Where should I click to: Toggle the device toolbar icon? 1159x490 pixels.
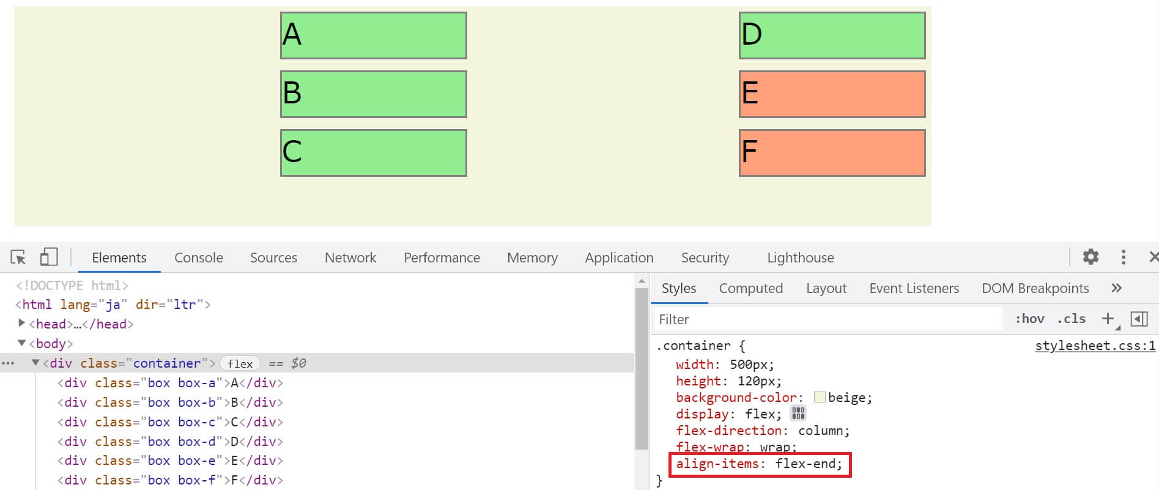[48, 258]
